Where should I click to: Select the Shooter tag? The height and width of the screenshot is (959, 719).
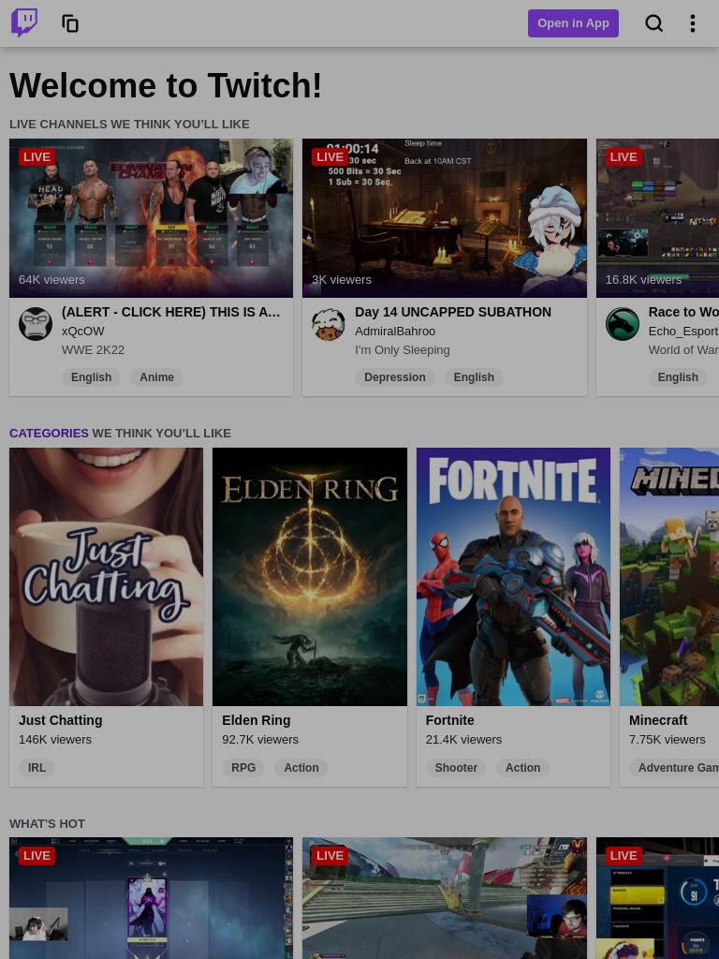[x=456, y=768]
